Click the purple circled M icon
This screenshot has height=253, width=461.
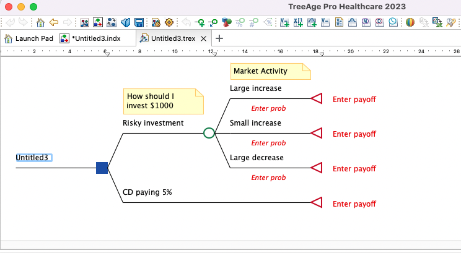(x=366, y=23)
